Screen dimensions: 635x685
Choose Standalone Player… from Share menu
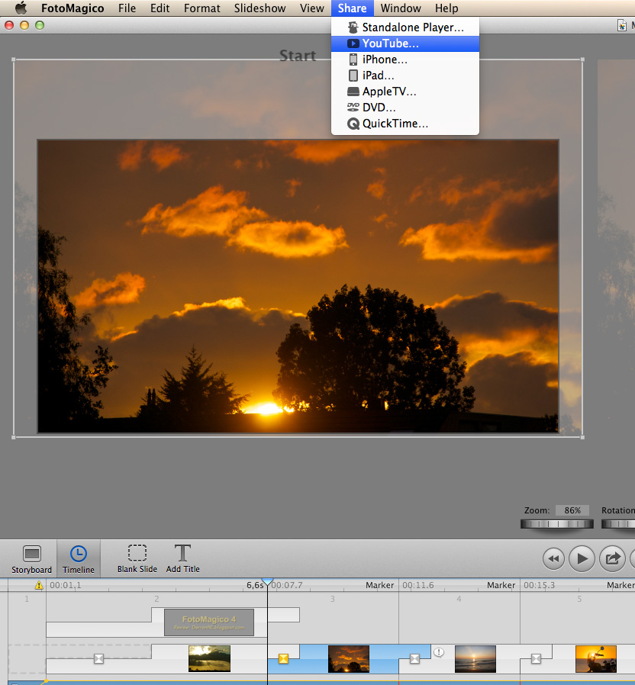405,27
